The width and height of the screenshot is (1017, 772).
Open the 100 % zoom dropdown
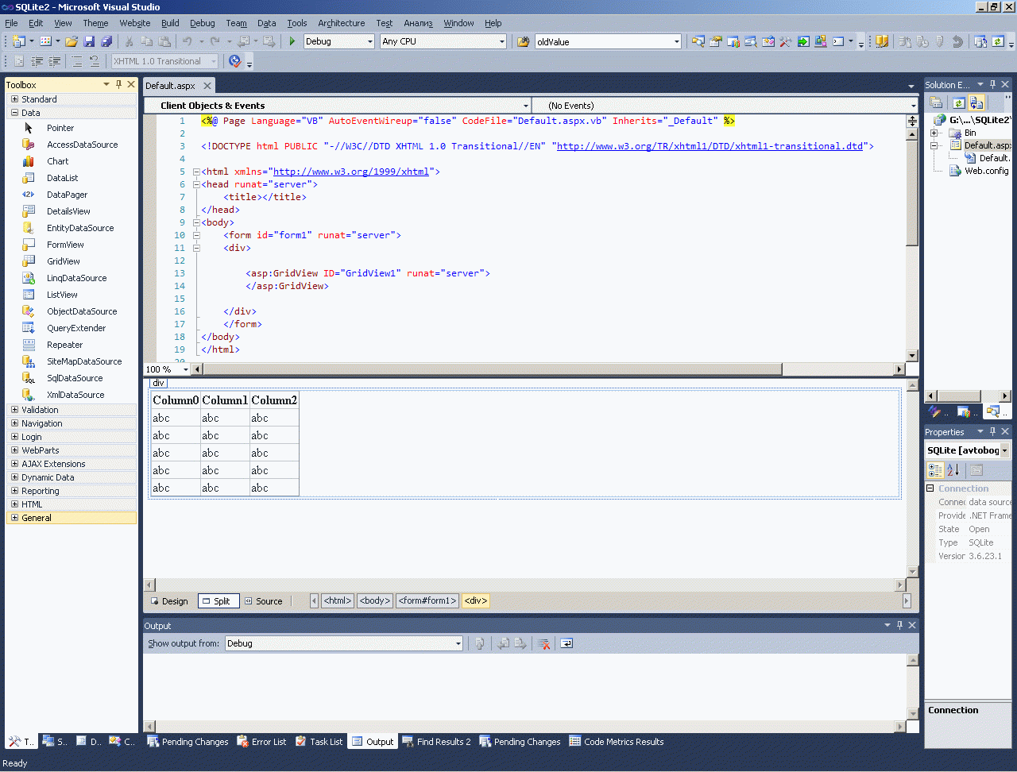coord(186,369)
